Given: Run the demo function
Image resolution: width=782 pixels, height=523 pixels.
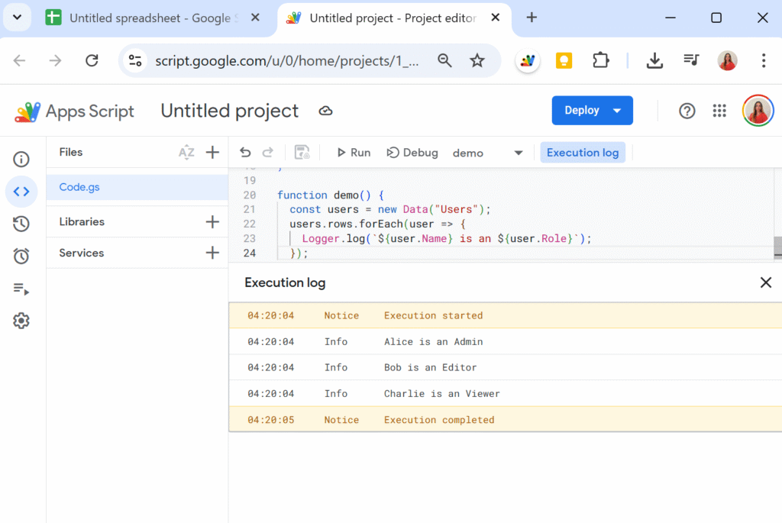Looking at the screenshot, I should (x=354, y=153).
